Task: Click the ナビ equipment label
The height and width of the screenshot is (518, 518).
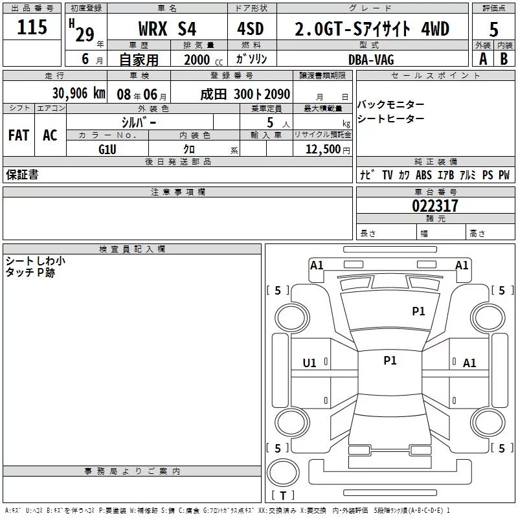Action: tap(367, 175)
